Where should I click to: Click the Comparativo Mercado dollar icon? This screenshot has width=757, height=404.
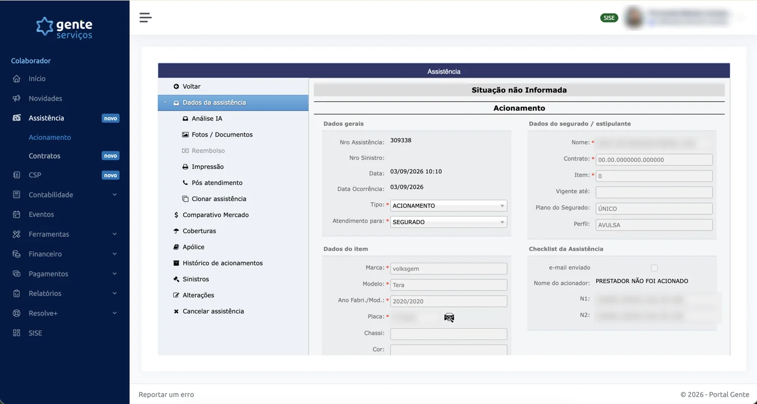(x=176, y=215)
